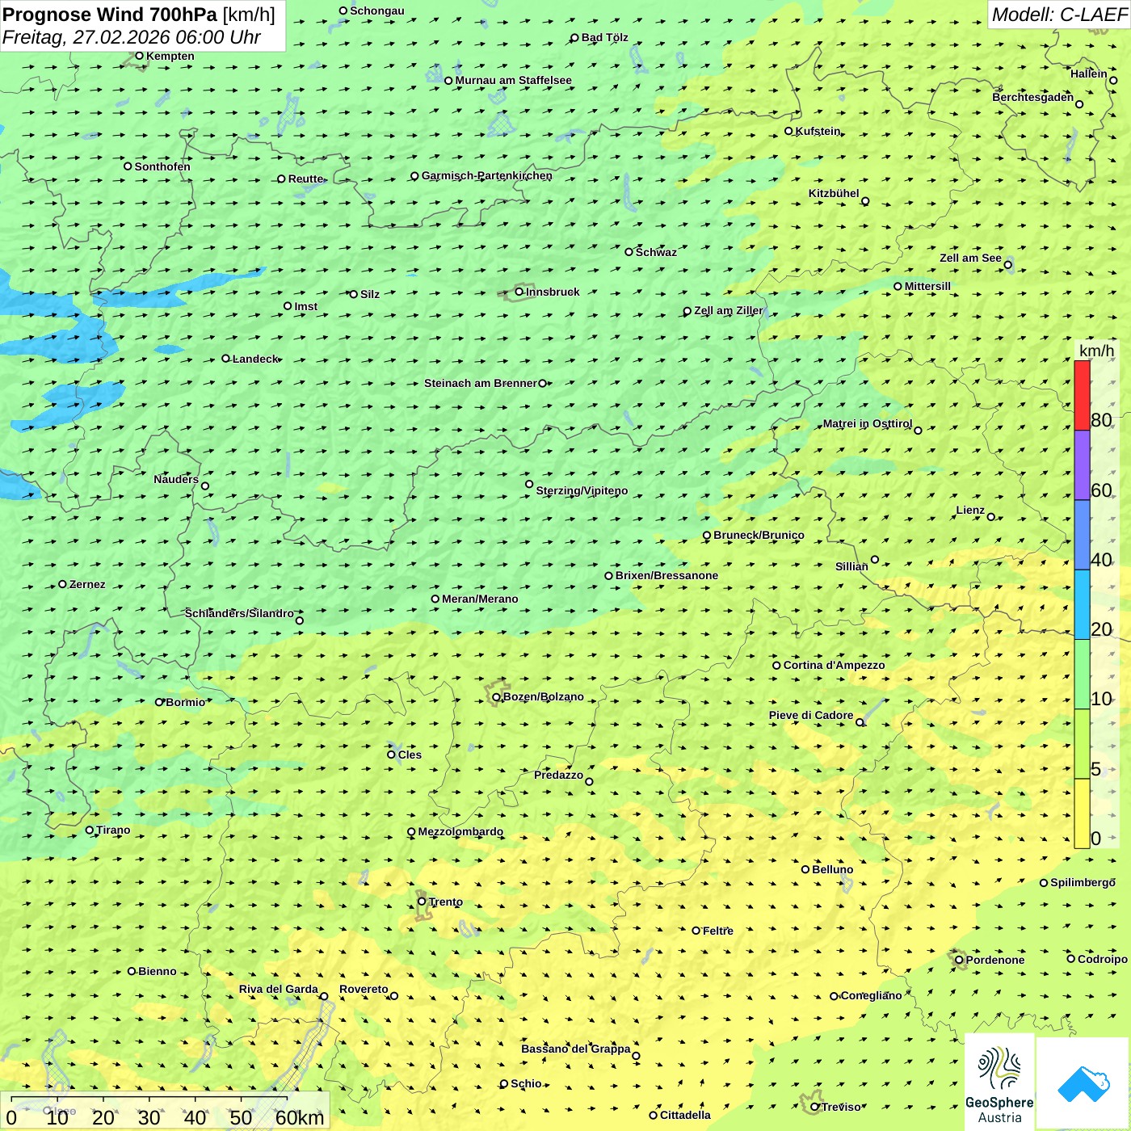Click the Riva del Garda marker
Image resolution: width=1131 pixels, height=1131 pixels.
point(324,996)
